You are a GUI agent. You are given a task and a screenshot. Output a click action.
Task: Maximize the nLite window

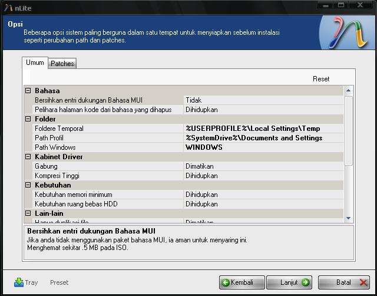[x=341, y=5]
